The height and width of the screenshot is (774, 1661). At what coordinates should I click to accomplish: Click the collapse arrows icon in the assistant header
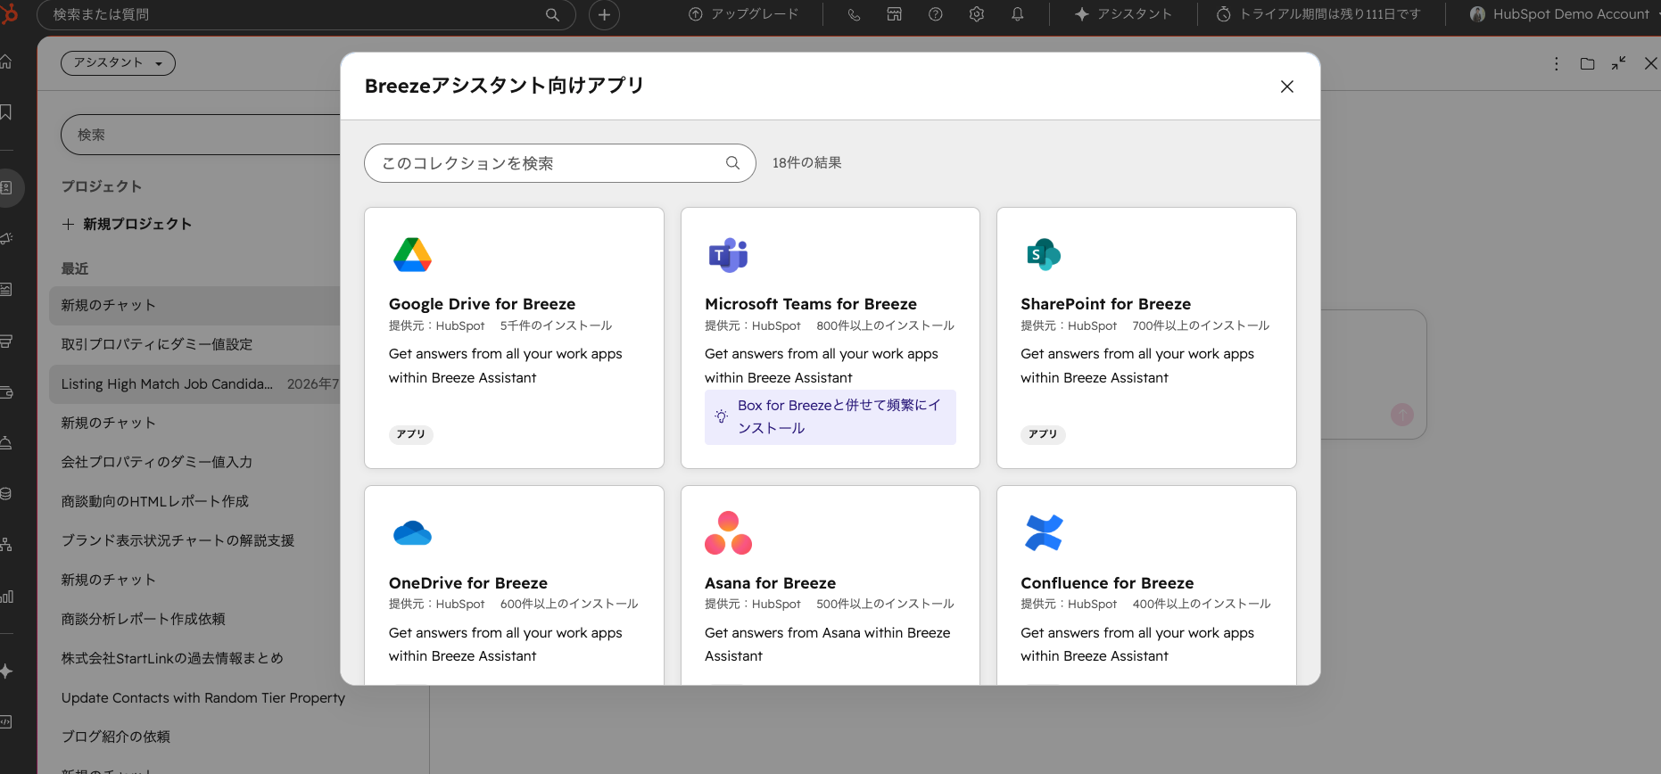(x=1619, y=63)
